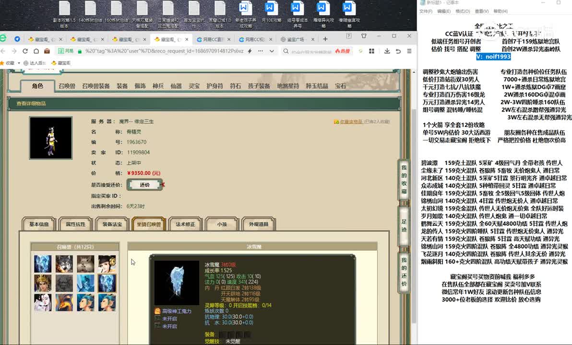The width and height of the screenshot is (572, 345).
Task: Toggle lightning speed mode in address bar
Action: pos(250,51)
